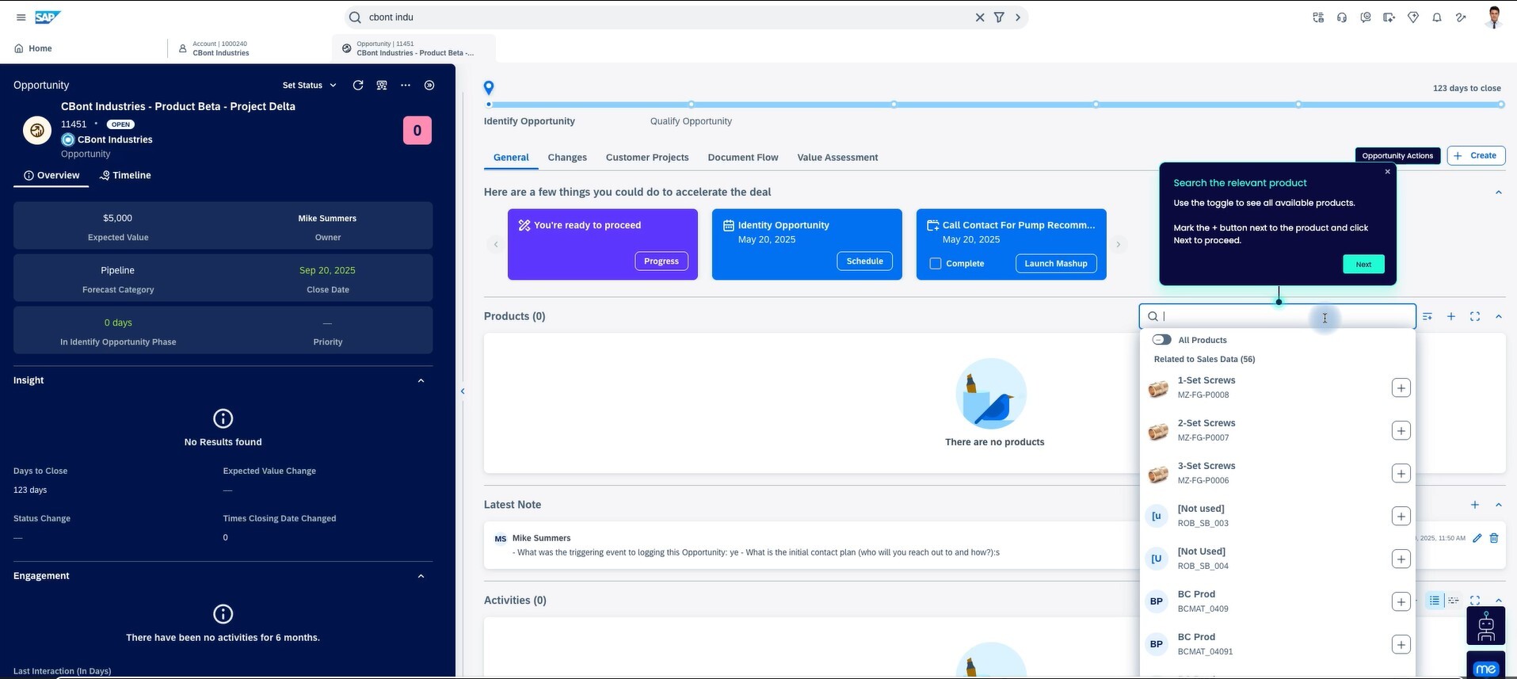
Task: Edit the latest note with pencil icon
Action: click(1477, 538)
